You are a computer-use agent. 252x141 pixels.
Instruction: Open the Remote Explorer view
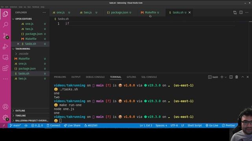click(5, 58)
